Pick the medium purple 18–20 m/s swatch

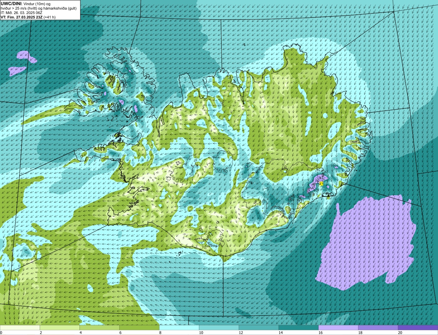point(378,327)
